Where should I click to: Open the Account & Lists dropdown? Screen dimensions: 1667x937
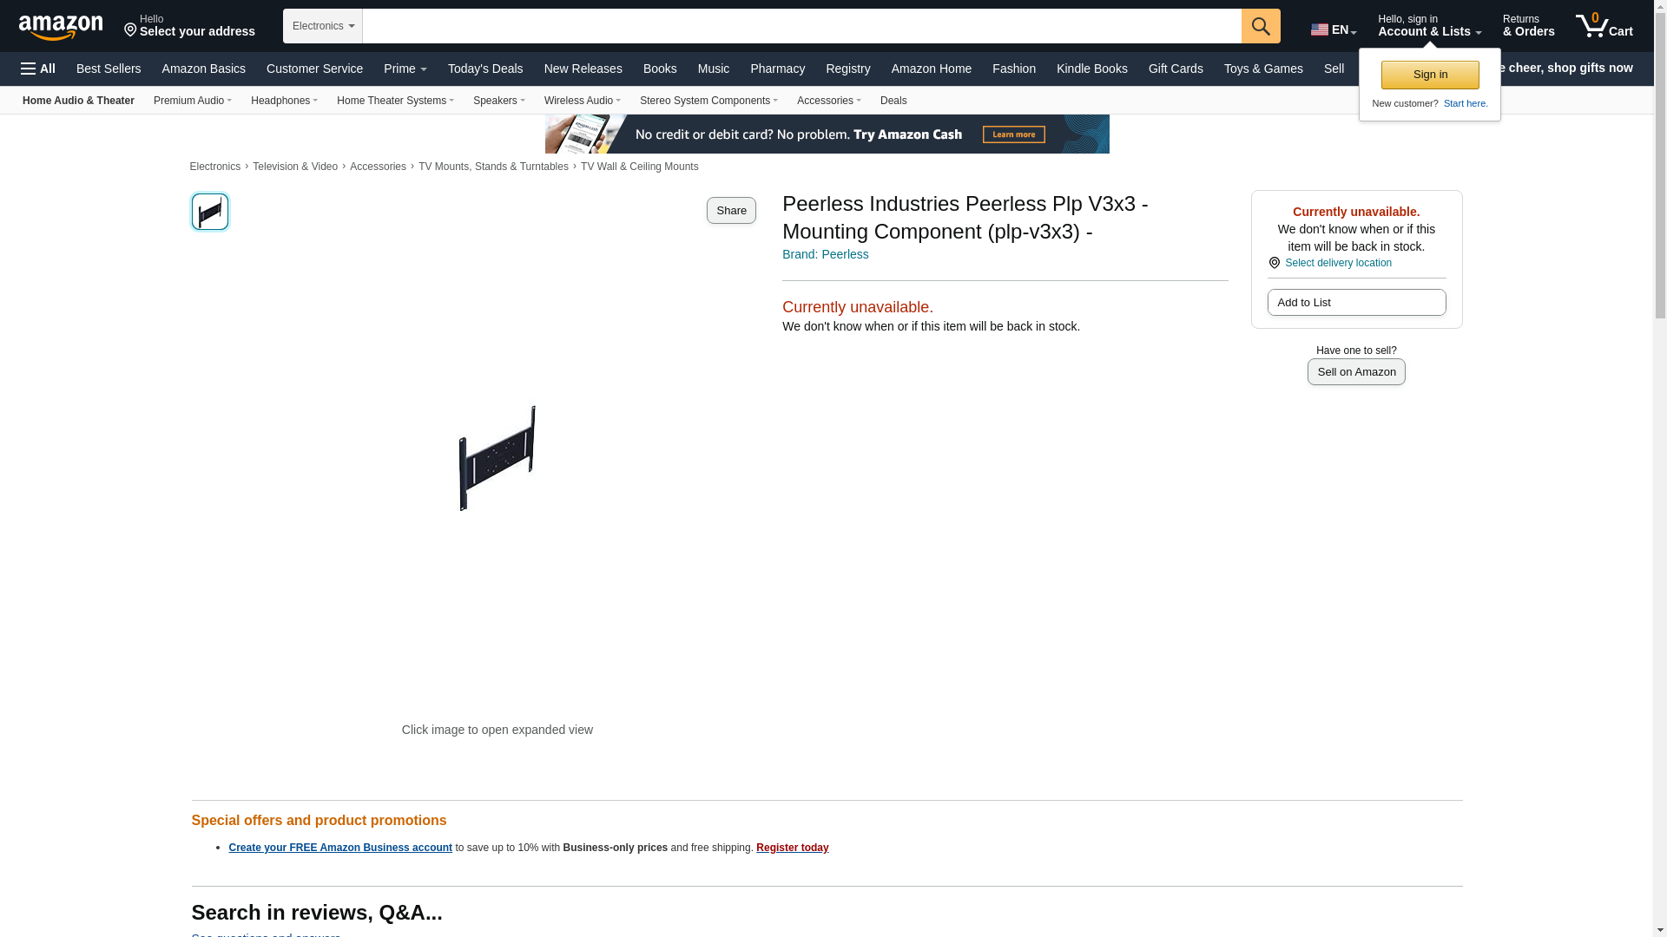[1429, 26]
